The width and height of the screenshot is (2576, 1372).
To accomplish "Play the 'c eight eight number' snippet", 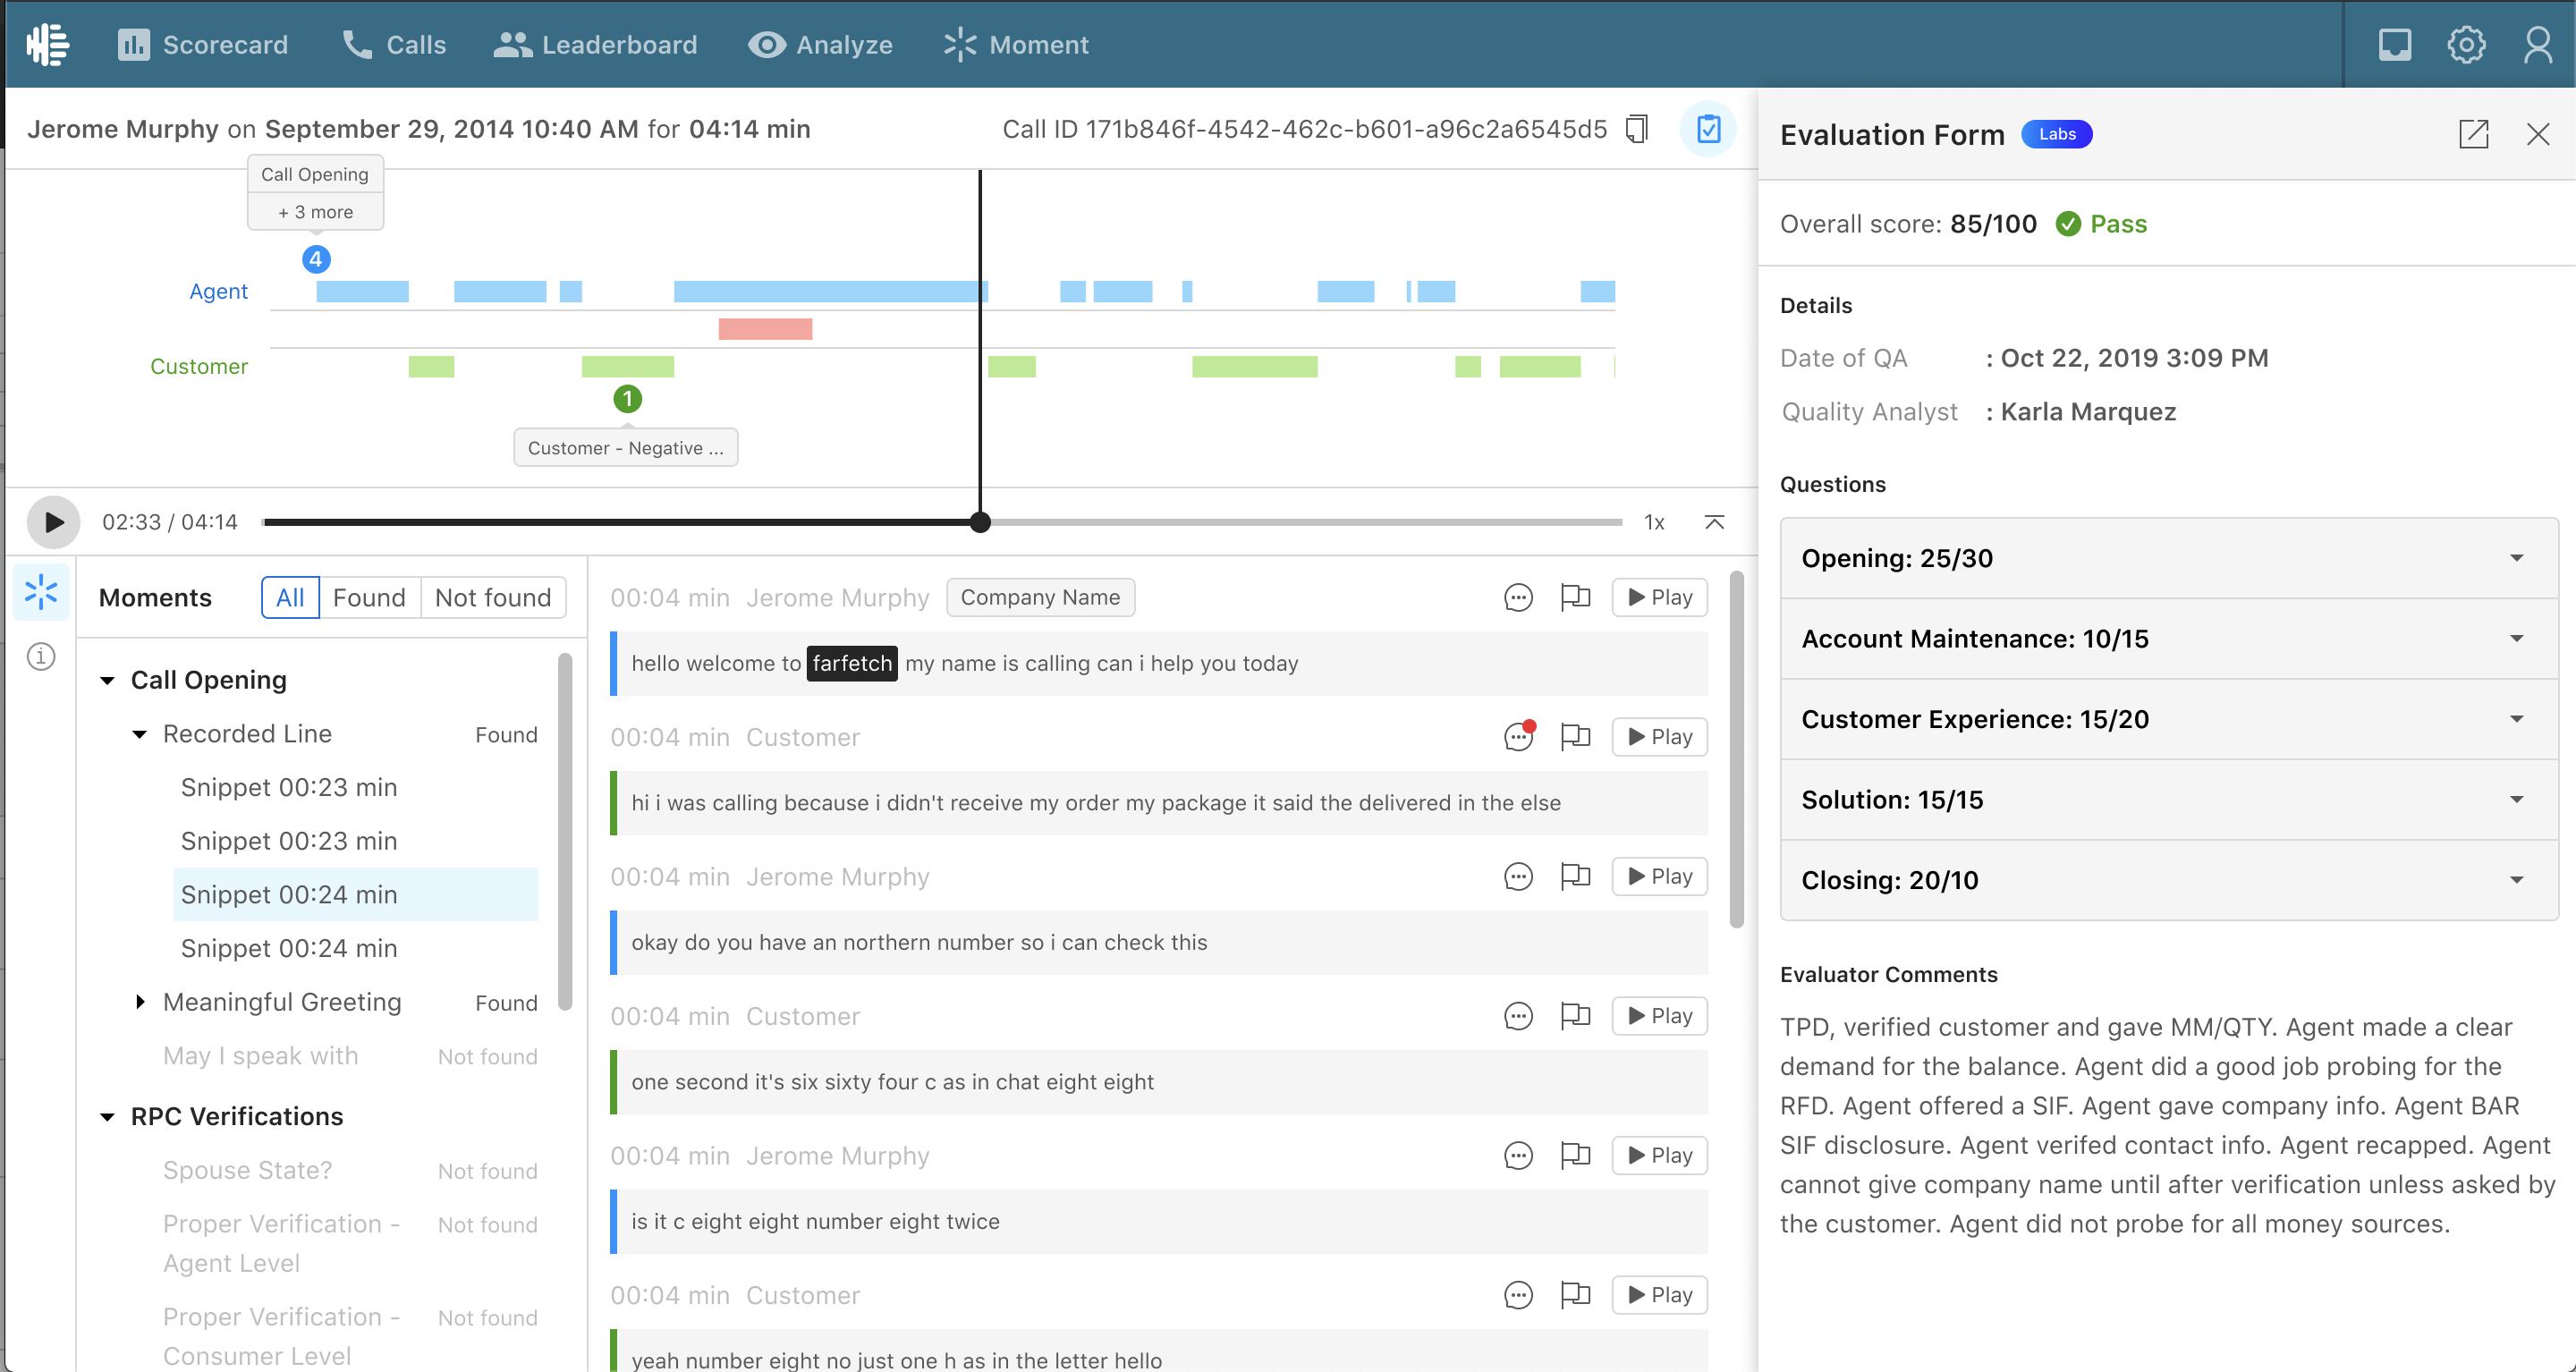I will (1659, 1155).
